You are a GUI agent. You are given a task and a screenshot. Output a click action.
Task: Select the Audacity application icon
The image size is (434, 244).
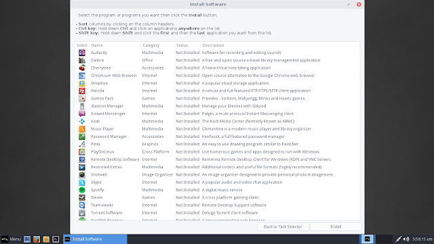tap(82, 53)
